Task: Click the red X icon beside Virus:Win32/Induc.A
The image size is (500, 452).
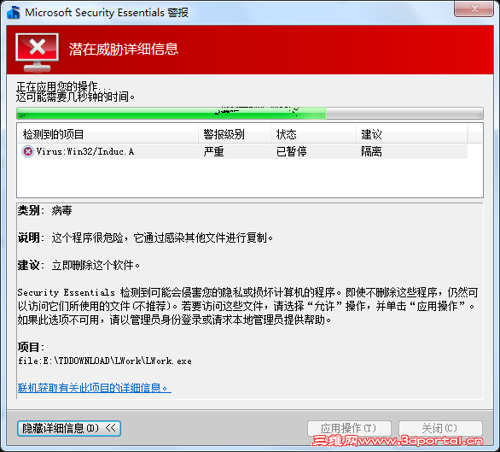Action: 28,151
